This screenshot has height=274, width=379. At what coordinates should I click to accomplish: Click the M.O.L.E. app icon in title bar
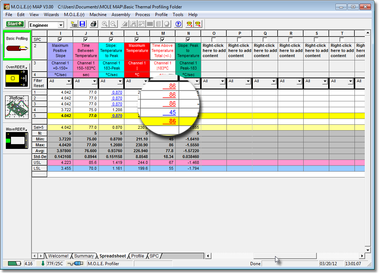(7, 7)
